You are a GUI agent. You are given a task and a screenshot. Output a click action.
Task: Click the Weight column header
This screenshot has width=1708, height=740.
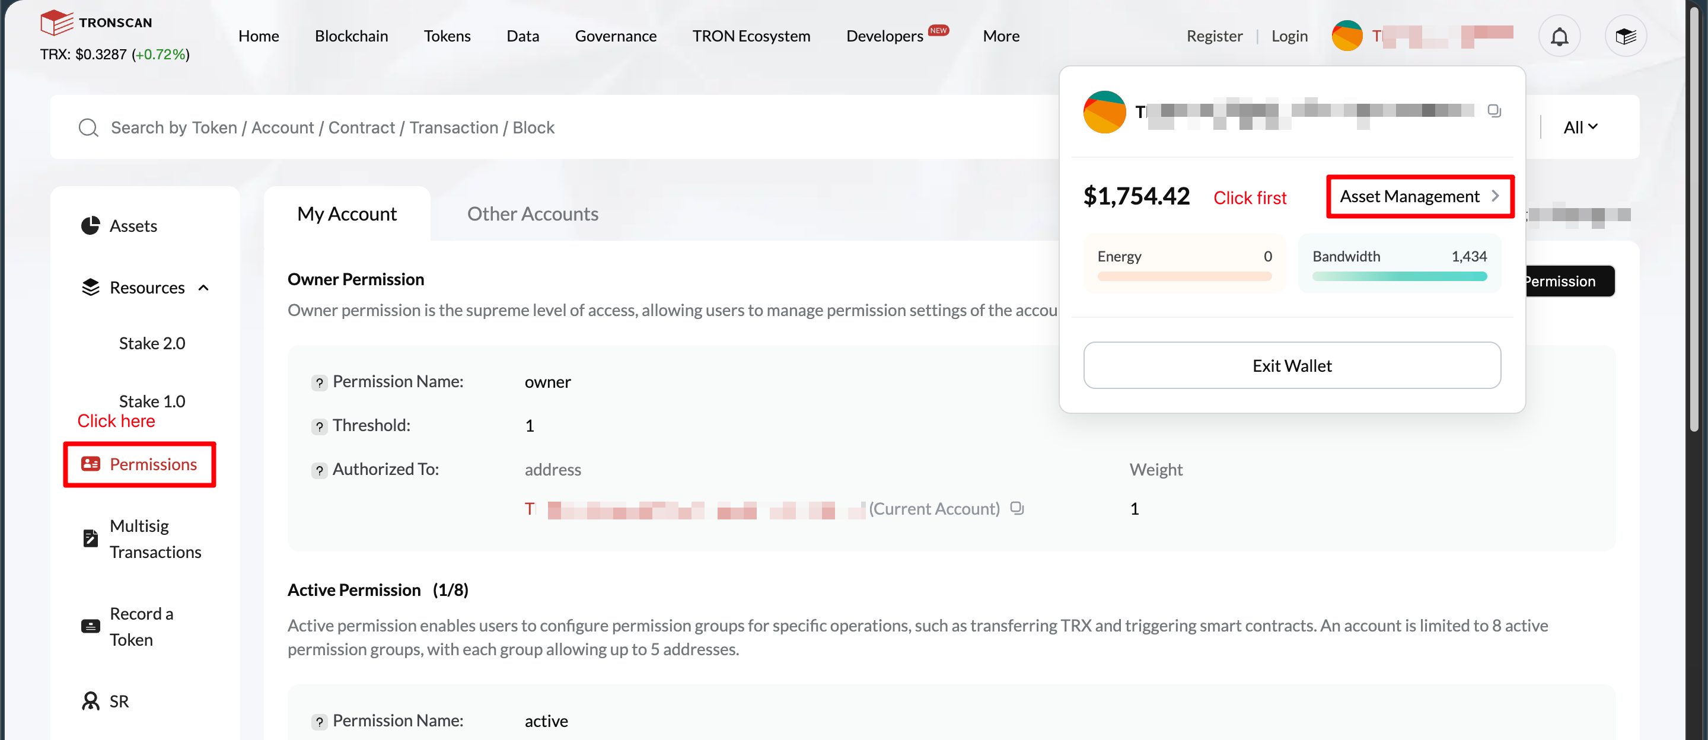click(x=1156, y=470)
